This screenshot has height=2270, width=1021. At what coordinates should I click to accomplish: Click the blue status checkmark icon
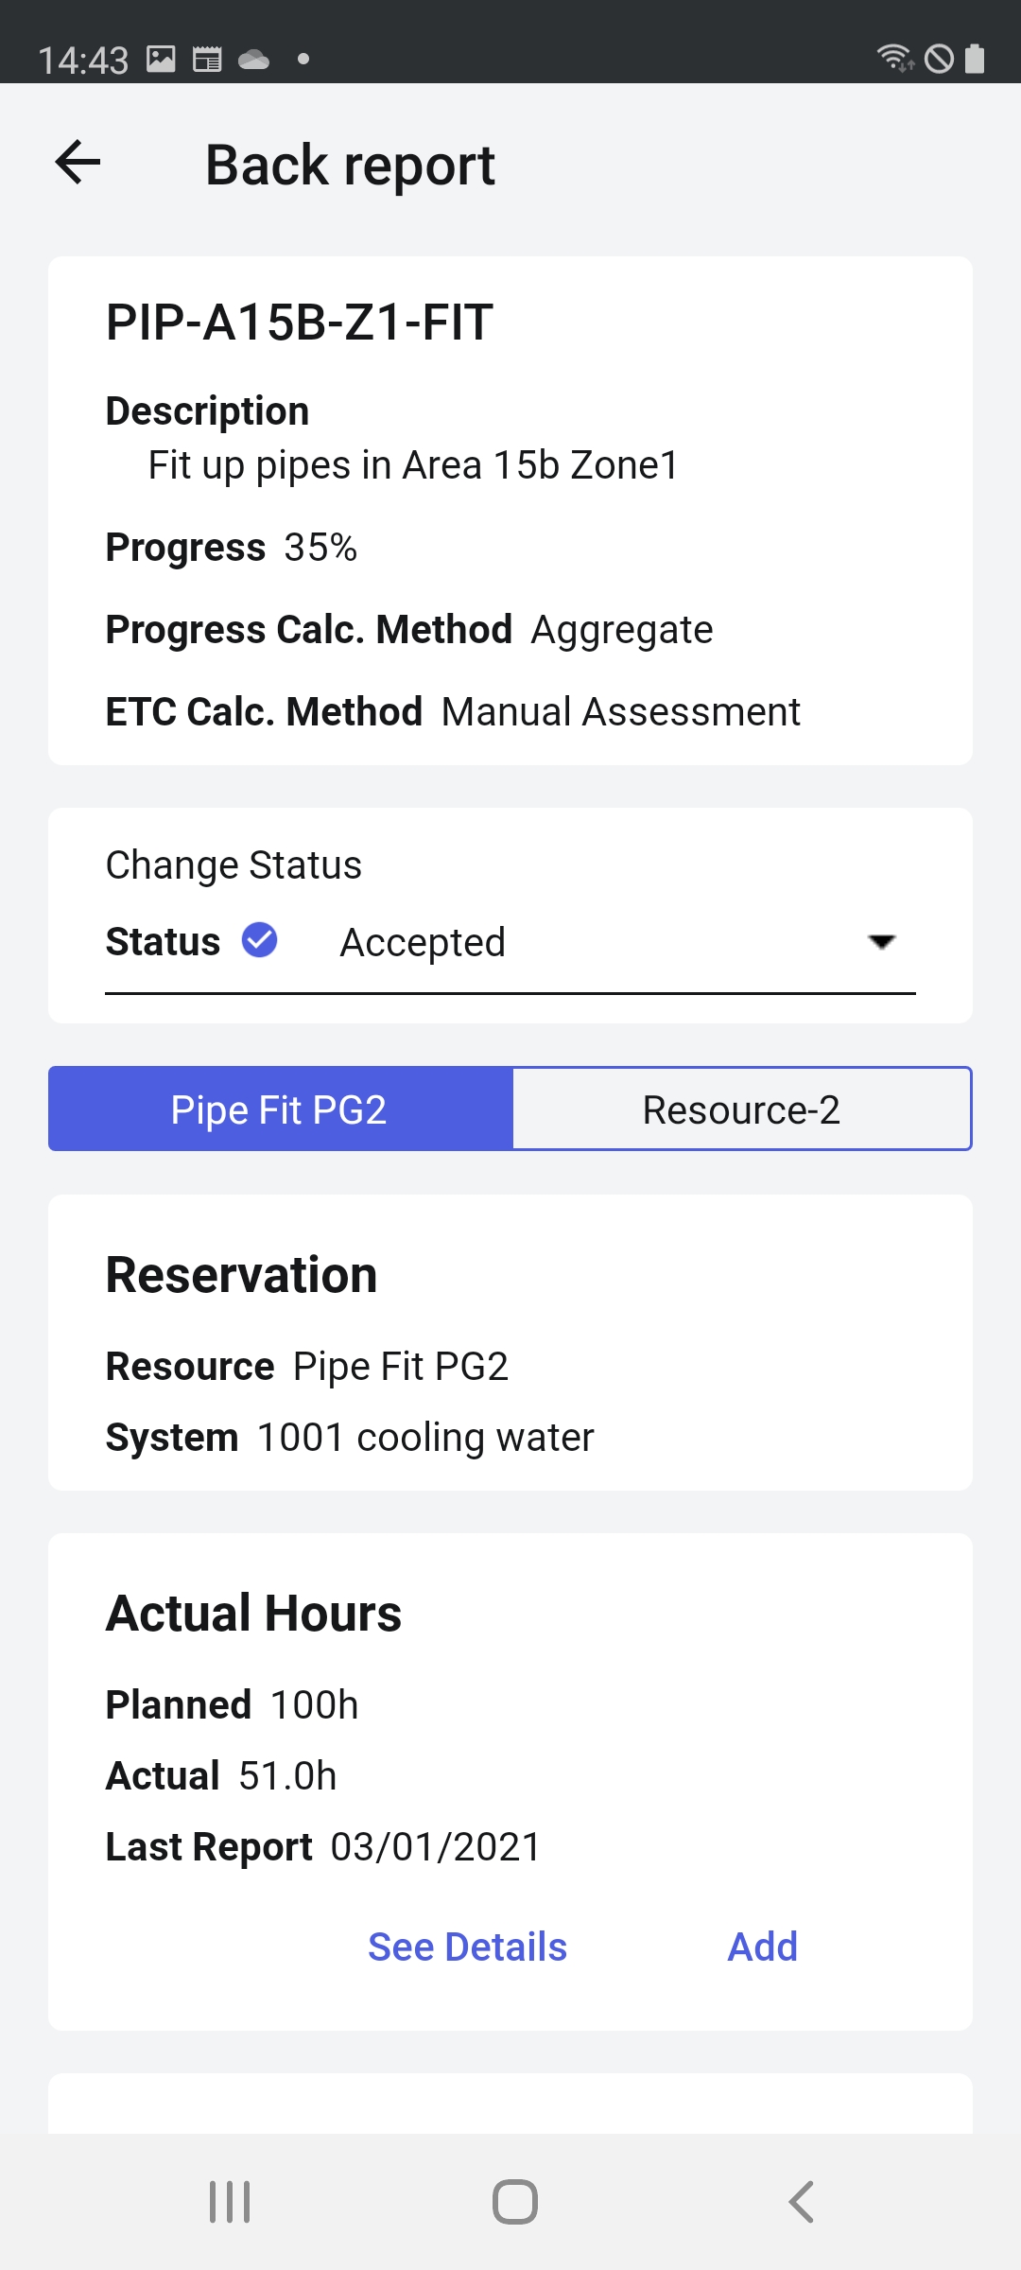coord(259,940)
